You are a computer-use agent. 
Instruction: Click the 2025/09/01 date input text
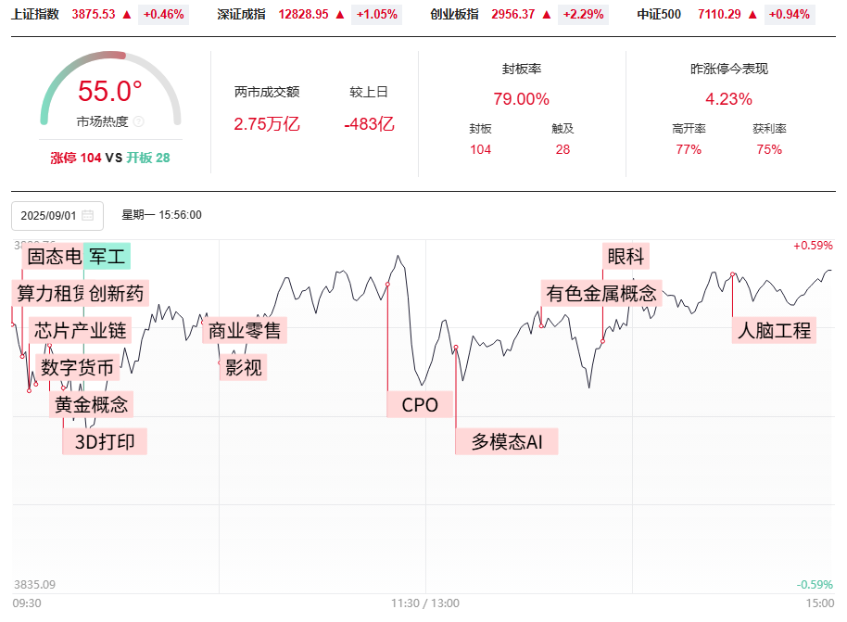click(x=48, y=215)
